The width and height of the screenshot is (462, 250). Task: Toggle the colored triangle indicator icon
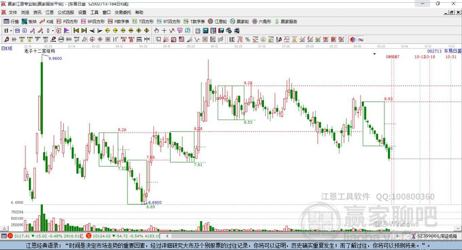click(67, 31)
